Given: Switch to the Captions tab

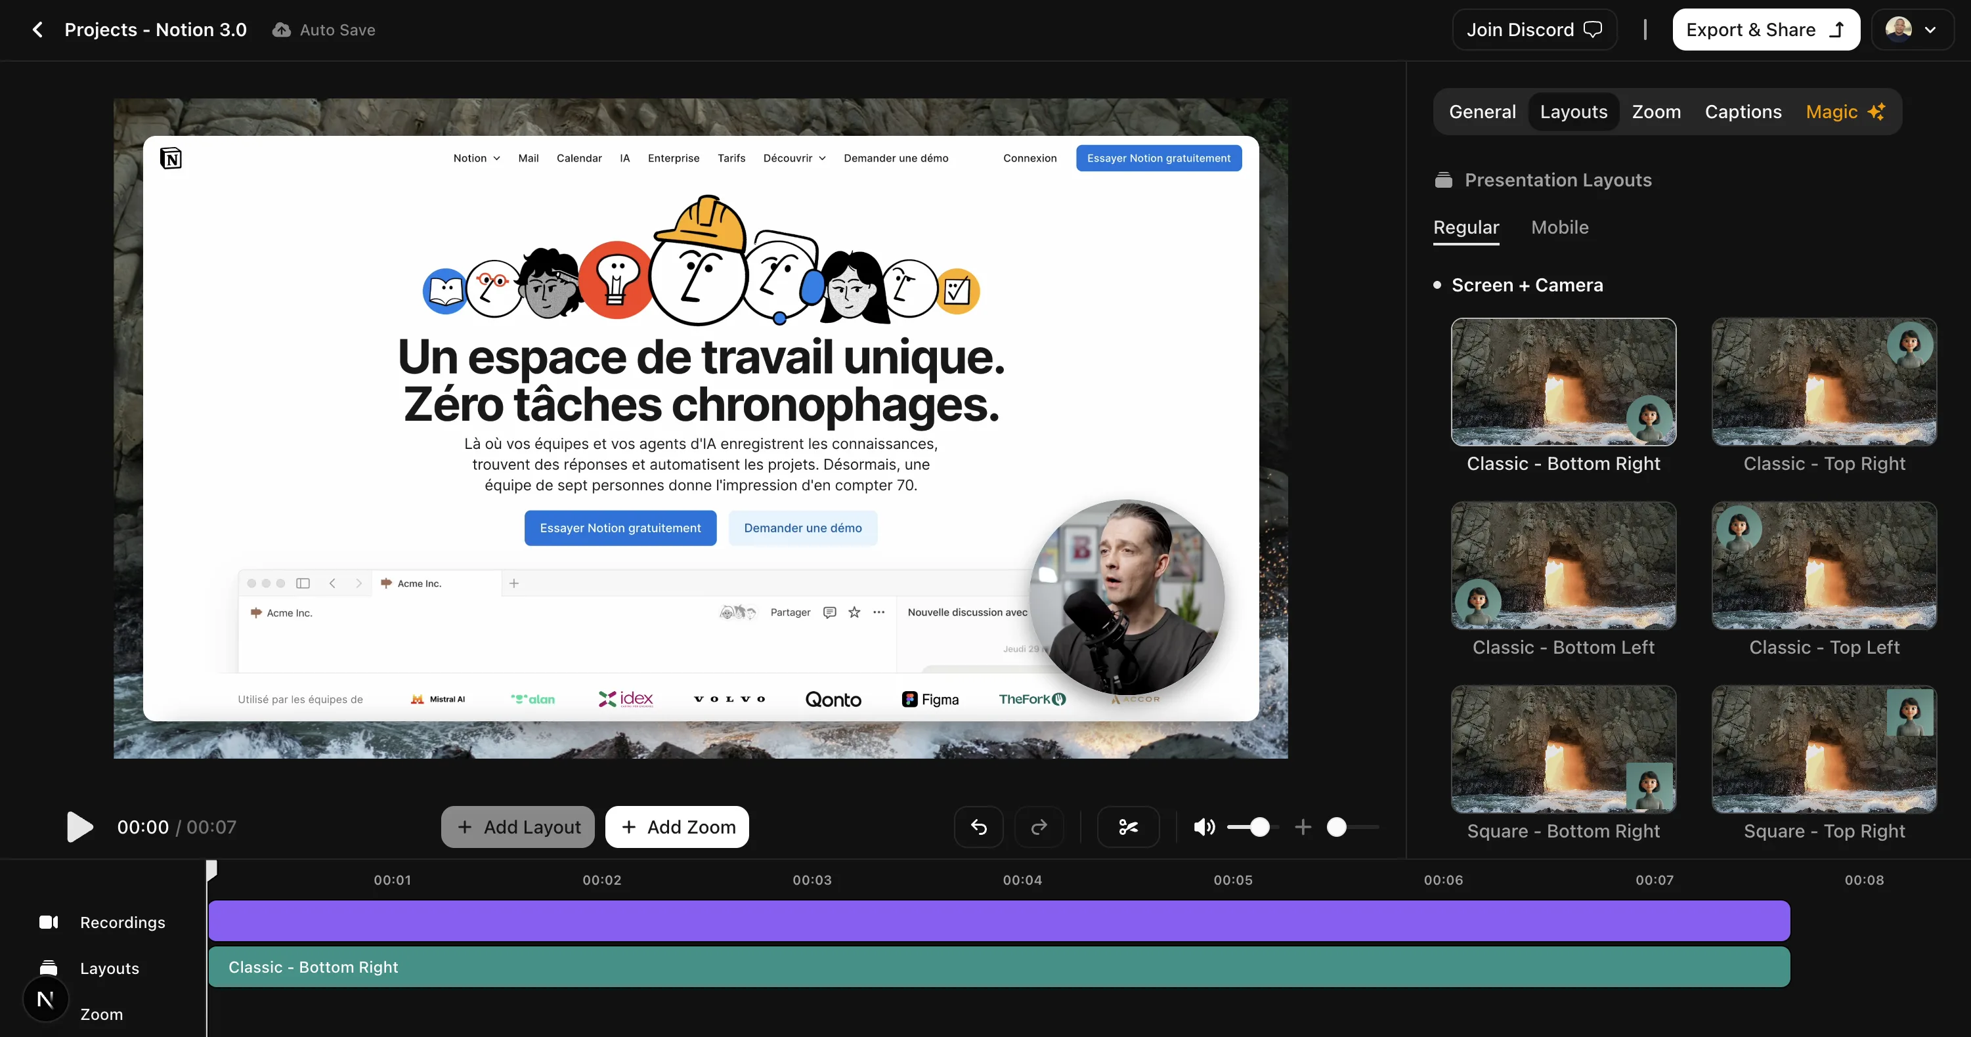Looking at the screenshot, I should point(1743,111).
